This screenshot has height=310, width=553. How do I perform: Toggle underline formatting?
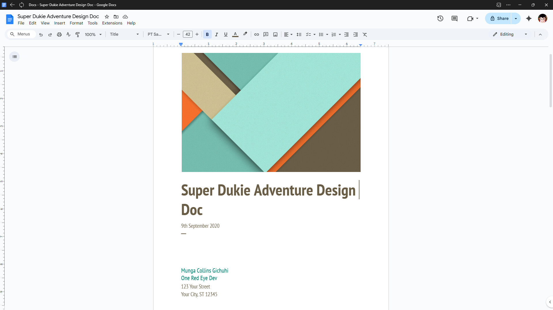(226, 35)
